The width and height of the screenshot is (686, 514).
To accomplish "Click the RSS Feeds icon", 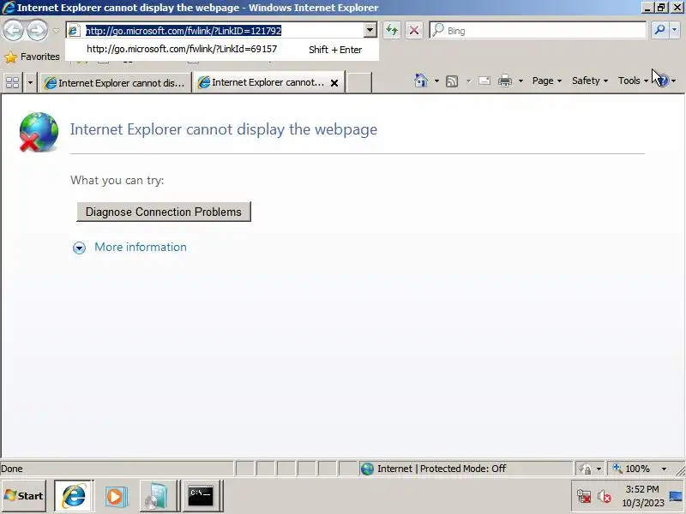I will click(x=452, y=81).
